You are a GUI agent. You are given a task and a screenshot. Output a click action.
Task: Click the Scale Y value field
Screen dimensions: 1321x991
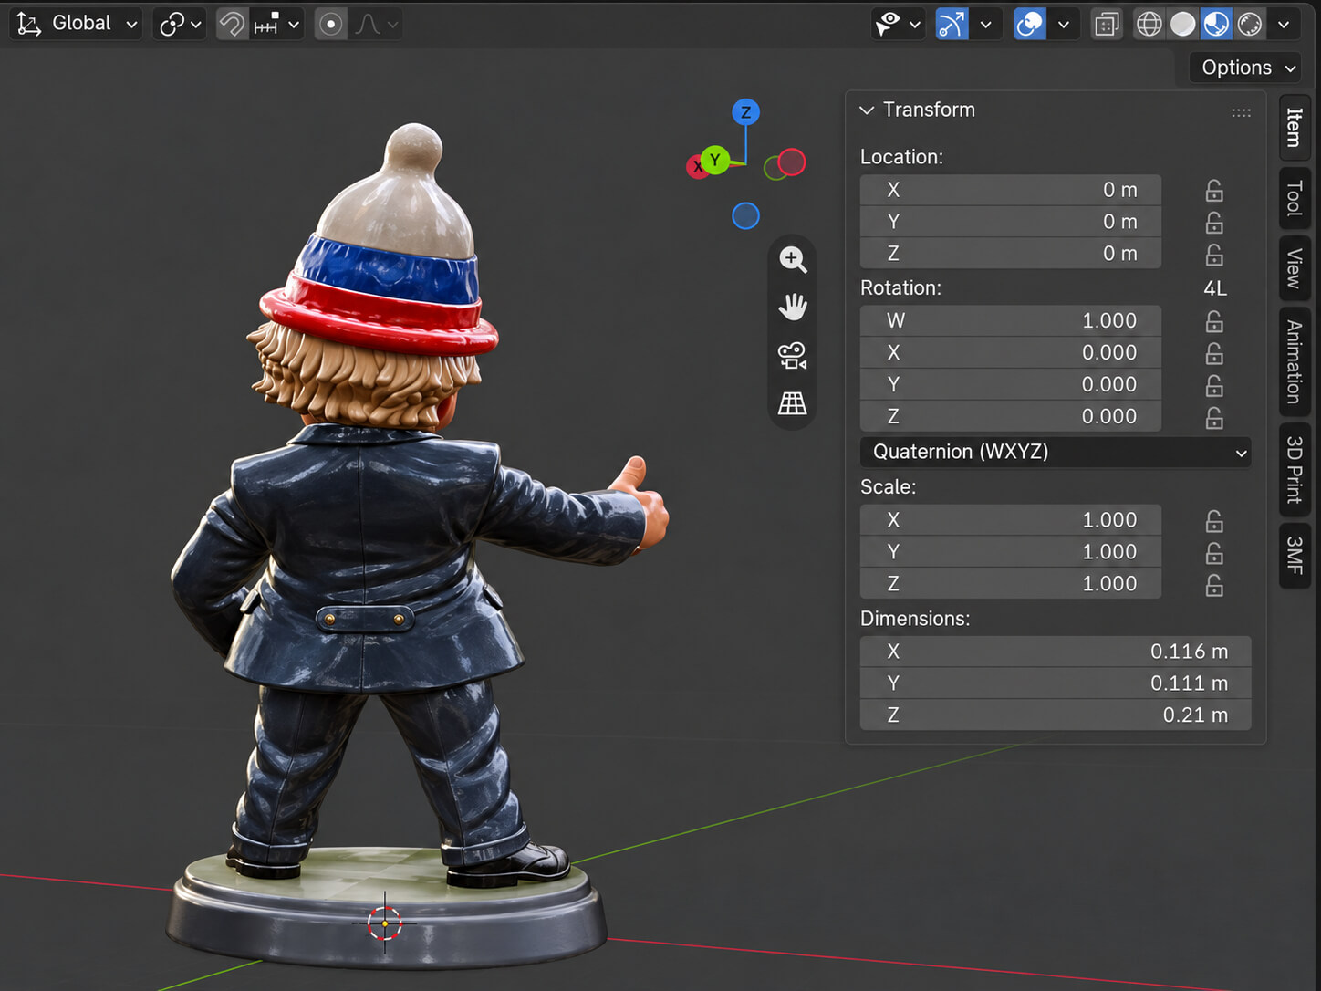(x=1011, y=552)
